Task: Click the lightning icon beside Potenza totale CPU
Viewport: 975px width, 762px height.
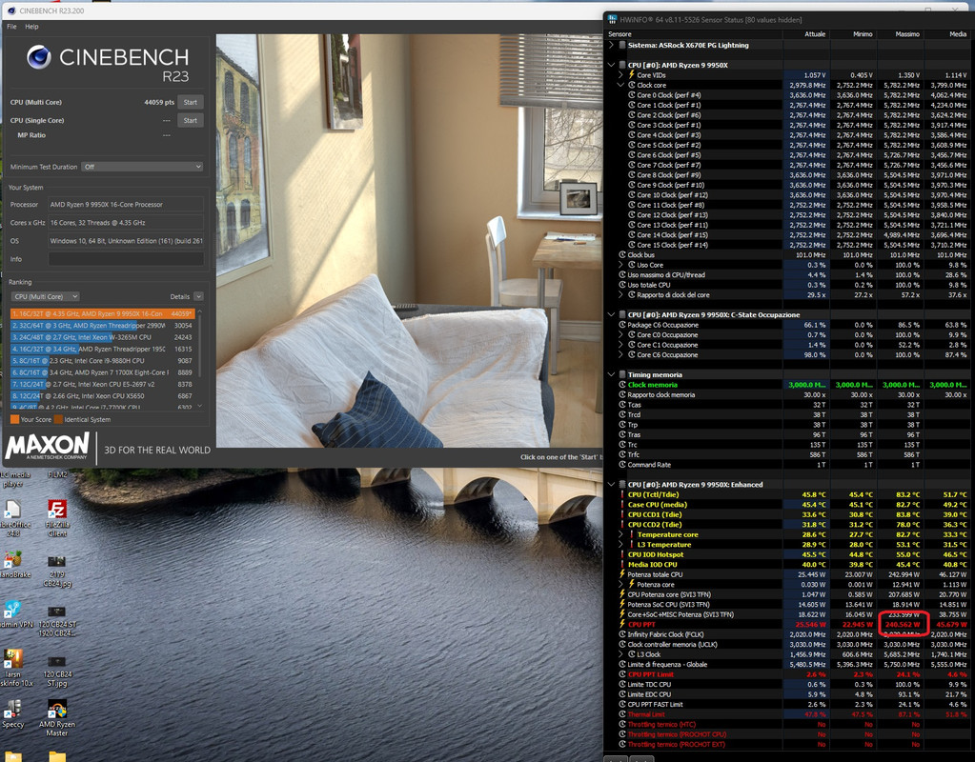Action: click(x=622, y=574)
